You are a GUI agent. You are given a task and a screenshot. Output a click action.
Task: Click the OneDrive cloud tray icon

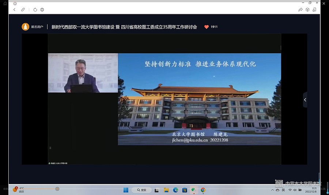[277, 190]
